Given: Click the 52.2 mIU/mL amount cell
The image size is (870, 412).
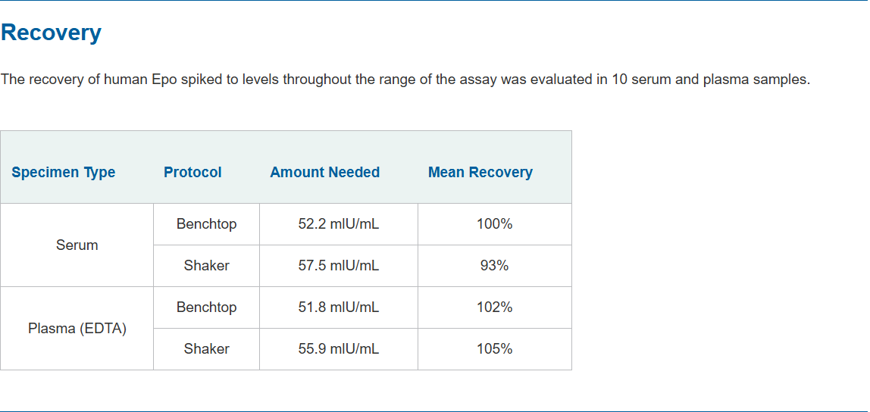Looking at the screenshot, I should coord(339,224).
